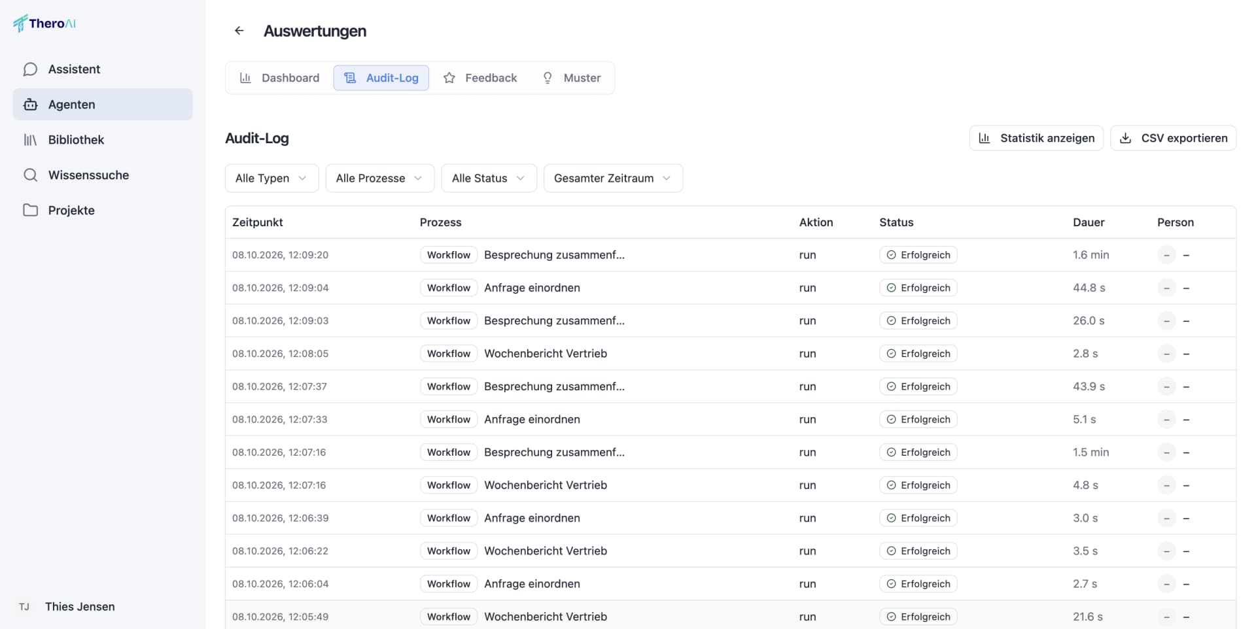
Task: Click the Audit-Log tab icon
Action: coord(350,78)
